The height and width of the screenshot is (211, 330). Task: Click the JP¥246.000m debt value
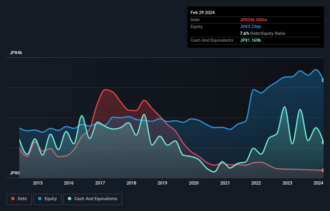[253, 20]
